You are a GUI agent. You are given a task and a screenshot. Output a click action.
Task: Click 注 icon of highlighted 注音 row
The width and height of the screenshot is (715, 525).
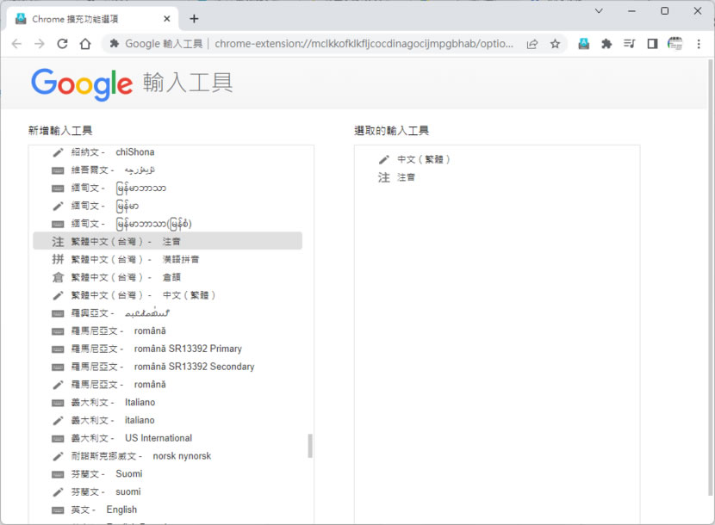coord(58,242)
